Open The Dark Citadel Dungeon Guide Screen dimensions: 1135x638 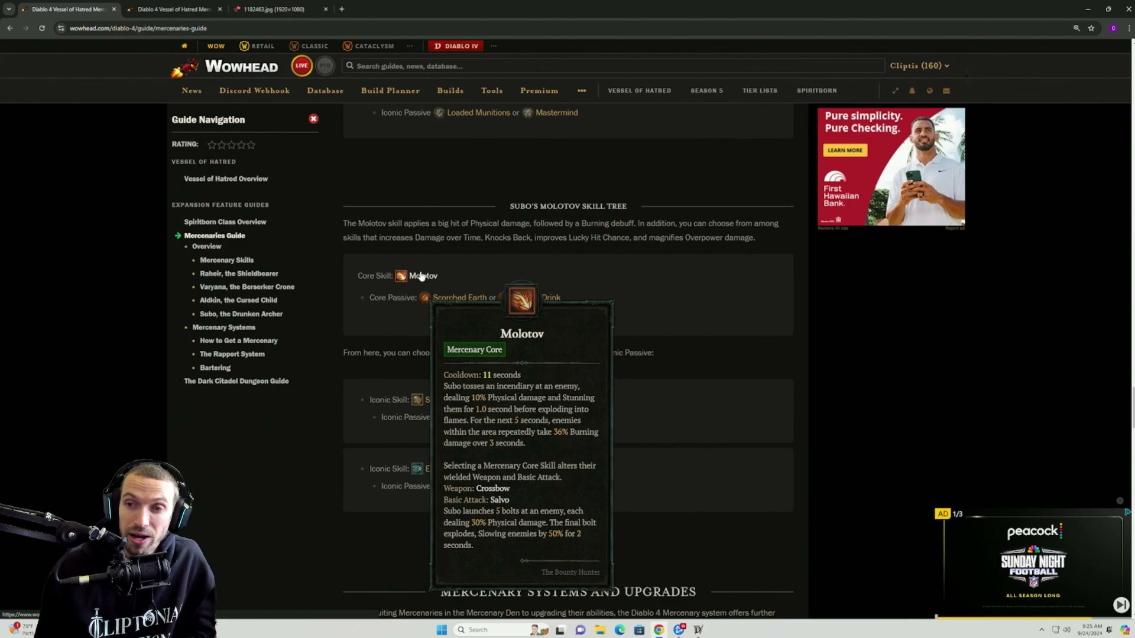coord(236,381)
